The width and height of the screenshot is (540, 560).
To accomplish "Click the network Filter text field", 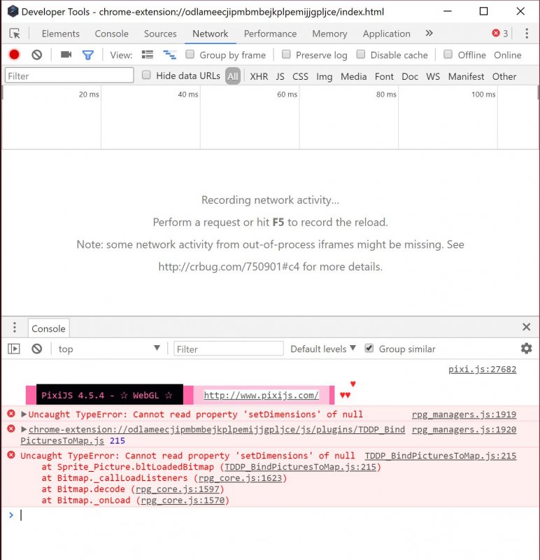I will (x=69, y=76).
